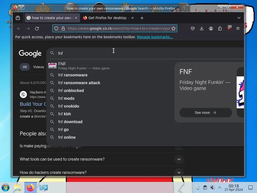Click the magnifier icon in the search box
This screenshot has height=193, width=257.
pos(52,53)
